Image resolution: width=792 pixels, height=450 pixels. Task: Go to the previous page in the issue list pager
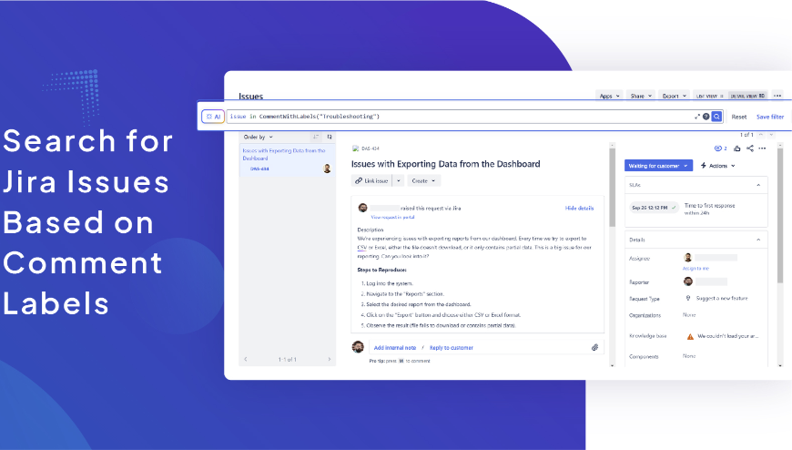pyautogui.click(x=246, y=360)
